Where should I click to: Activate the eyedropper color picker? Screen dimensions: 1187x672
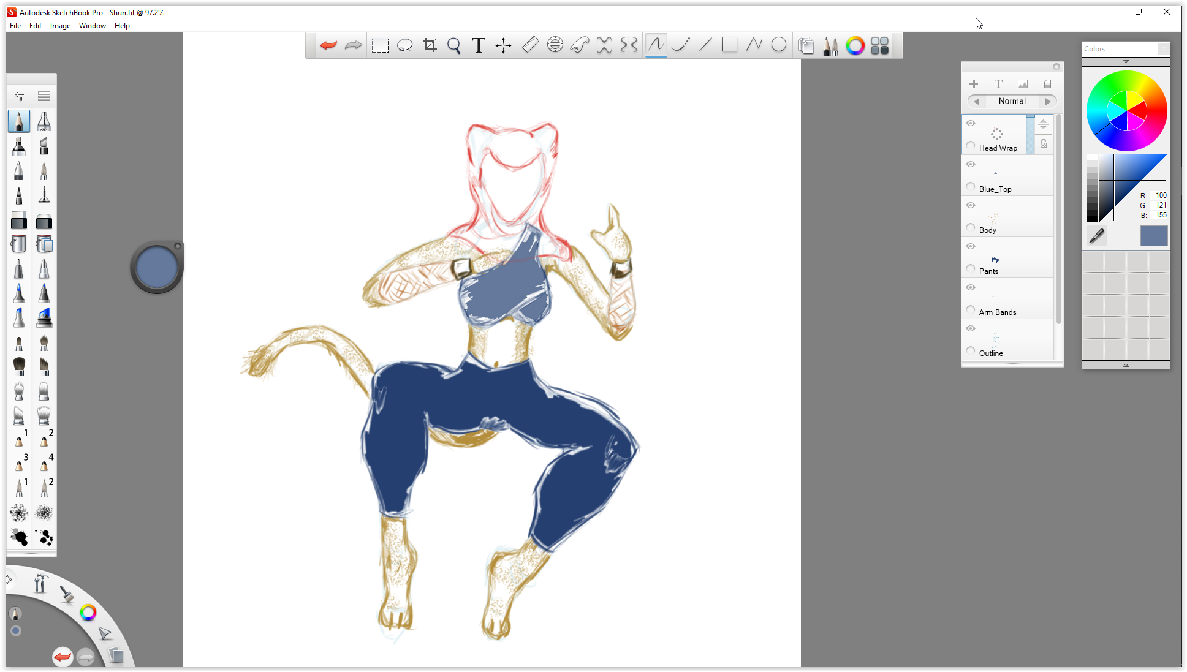(1096, 235)
